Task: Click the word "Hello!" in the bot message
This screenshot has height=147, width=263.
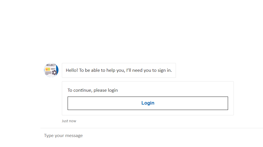Action: pos(72,70)
